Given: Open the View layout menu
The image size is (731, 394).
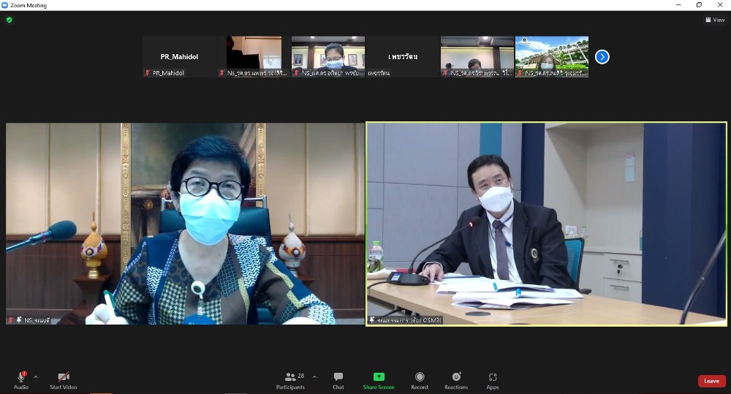Looking at the screenshot, I should tap(714, 20).
